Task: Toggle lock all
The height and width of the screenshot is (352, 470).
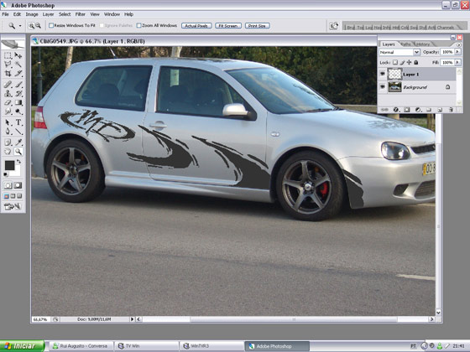Action: click(x=416, y=62)
